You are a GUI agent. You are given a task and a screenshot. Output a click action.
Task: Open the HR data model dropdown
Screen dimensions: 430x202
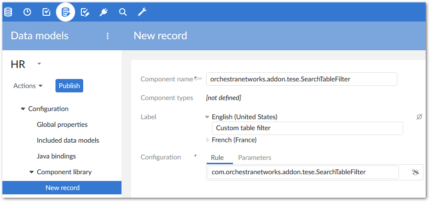pos(39,64)
